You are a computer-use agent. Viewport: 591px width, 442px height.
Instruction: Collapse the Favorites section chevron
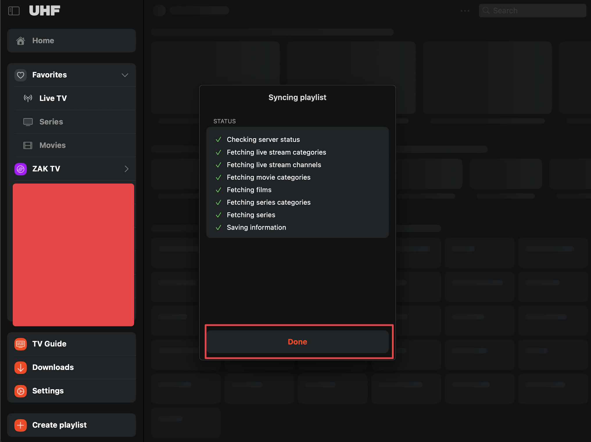coord(125,75)
